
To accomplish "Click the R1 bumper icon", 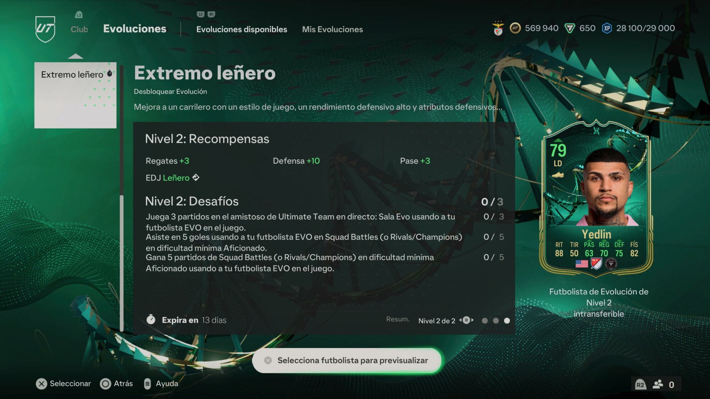I will click(211, 14).
